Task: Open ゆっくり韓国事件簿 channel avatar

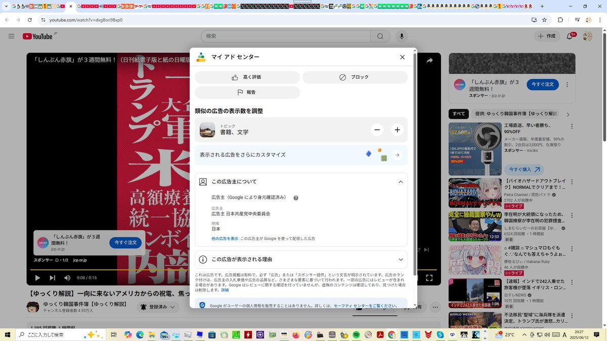Action: (33, 307)
